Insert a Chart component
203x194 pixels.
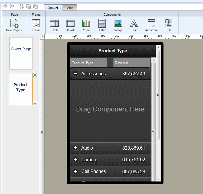[x=86, y=25]
